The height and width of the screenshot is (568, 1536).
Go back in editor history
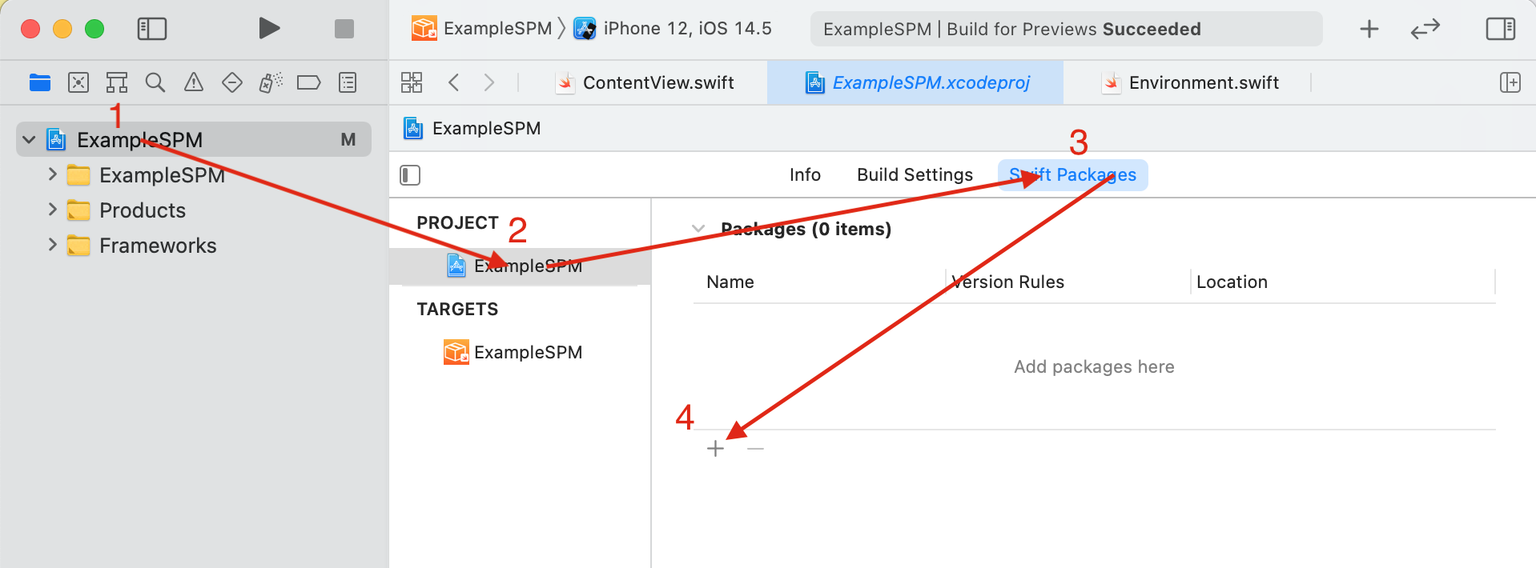click(x=453, y=82)
